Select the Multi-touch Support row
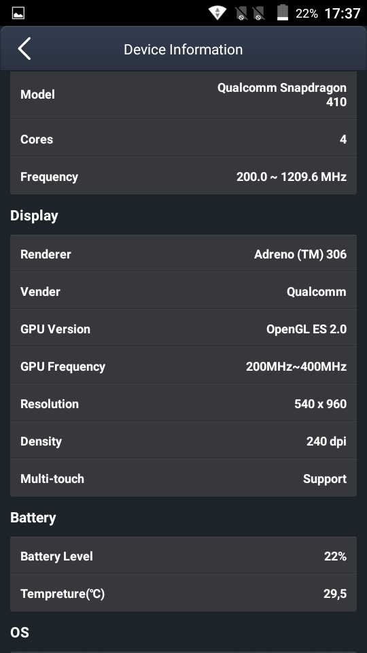This screenshot has height=653, width=367. pyautogui.click(x=183, y=478)
